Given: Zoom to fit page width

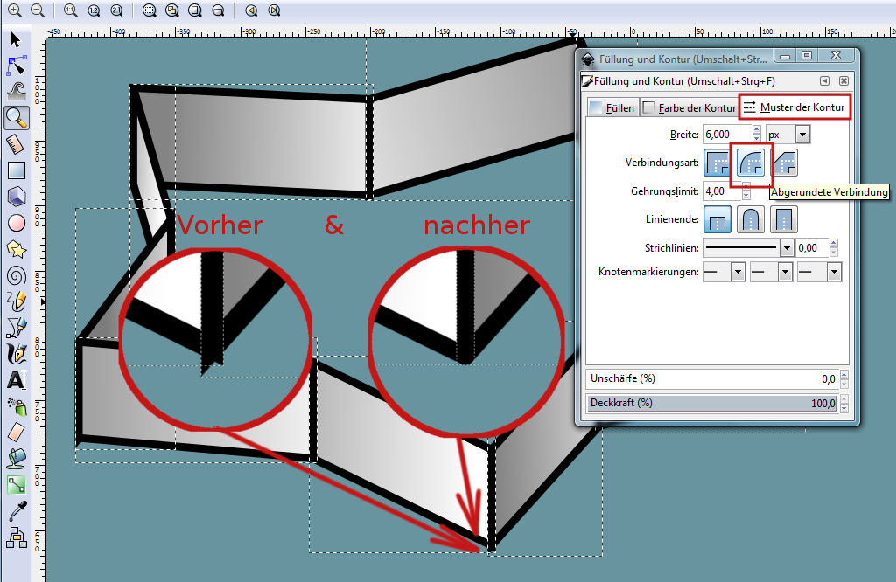Looking at the screenshot, I should point(218,10).
